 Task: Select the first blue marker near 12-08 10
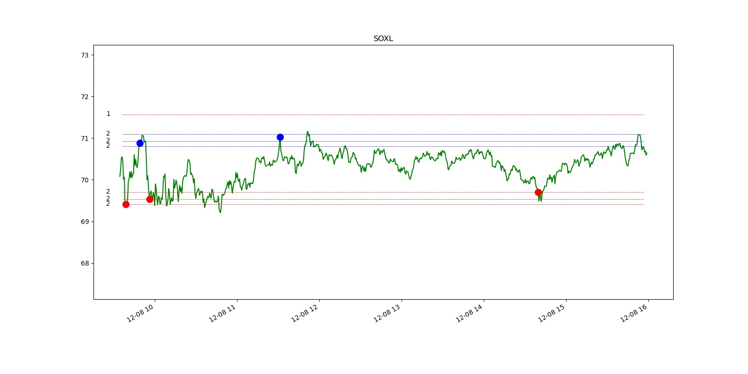click(x=140, y=143)
